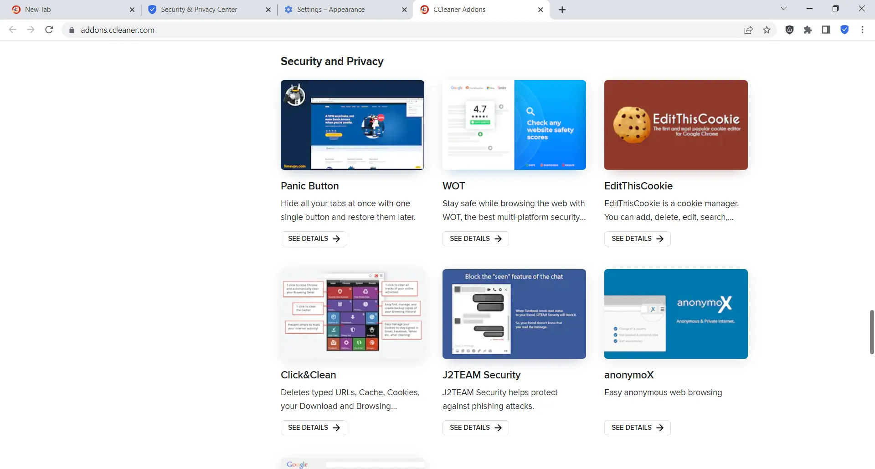Viewport: 875px width, 469px height.
Task: Click 'EditThisCookie is a cookie manager' description
Action: [671, 210]
